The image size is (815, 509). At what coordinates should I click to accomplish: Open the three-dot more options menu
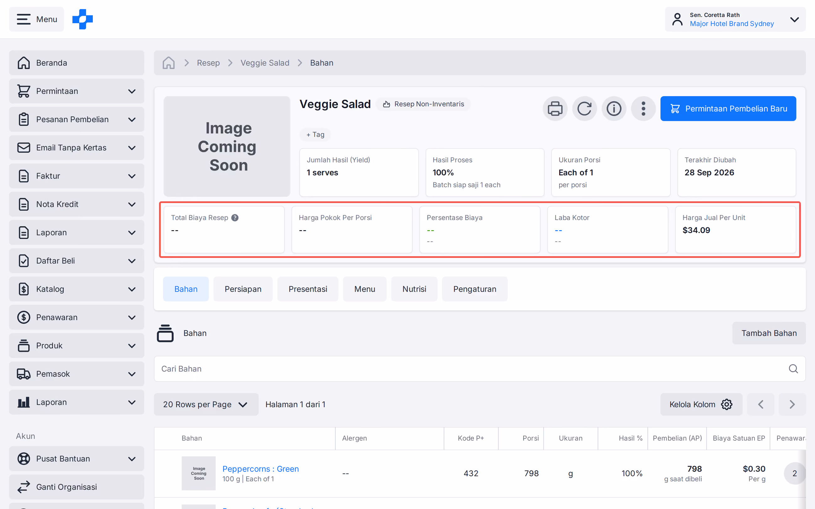tap(643, 109)
